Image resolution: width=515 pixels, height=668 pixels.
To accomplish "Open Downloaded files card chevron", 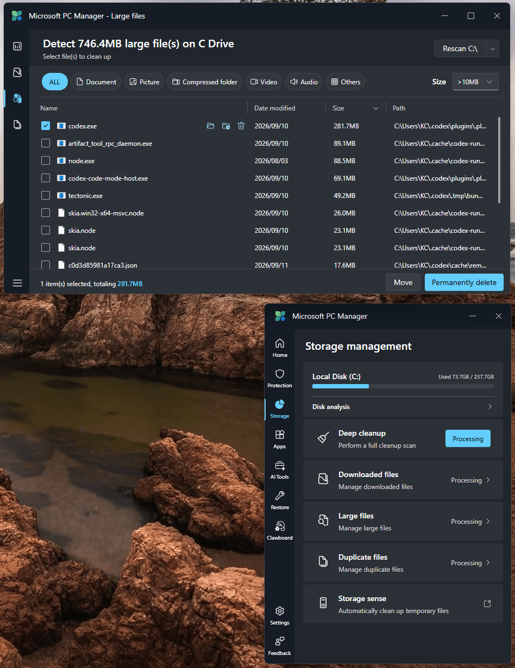I will tap(488, 480).
